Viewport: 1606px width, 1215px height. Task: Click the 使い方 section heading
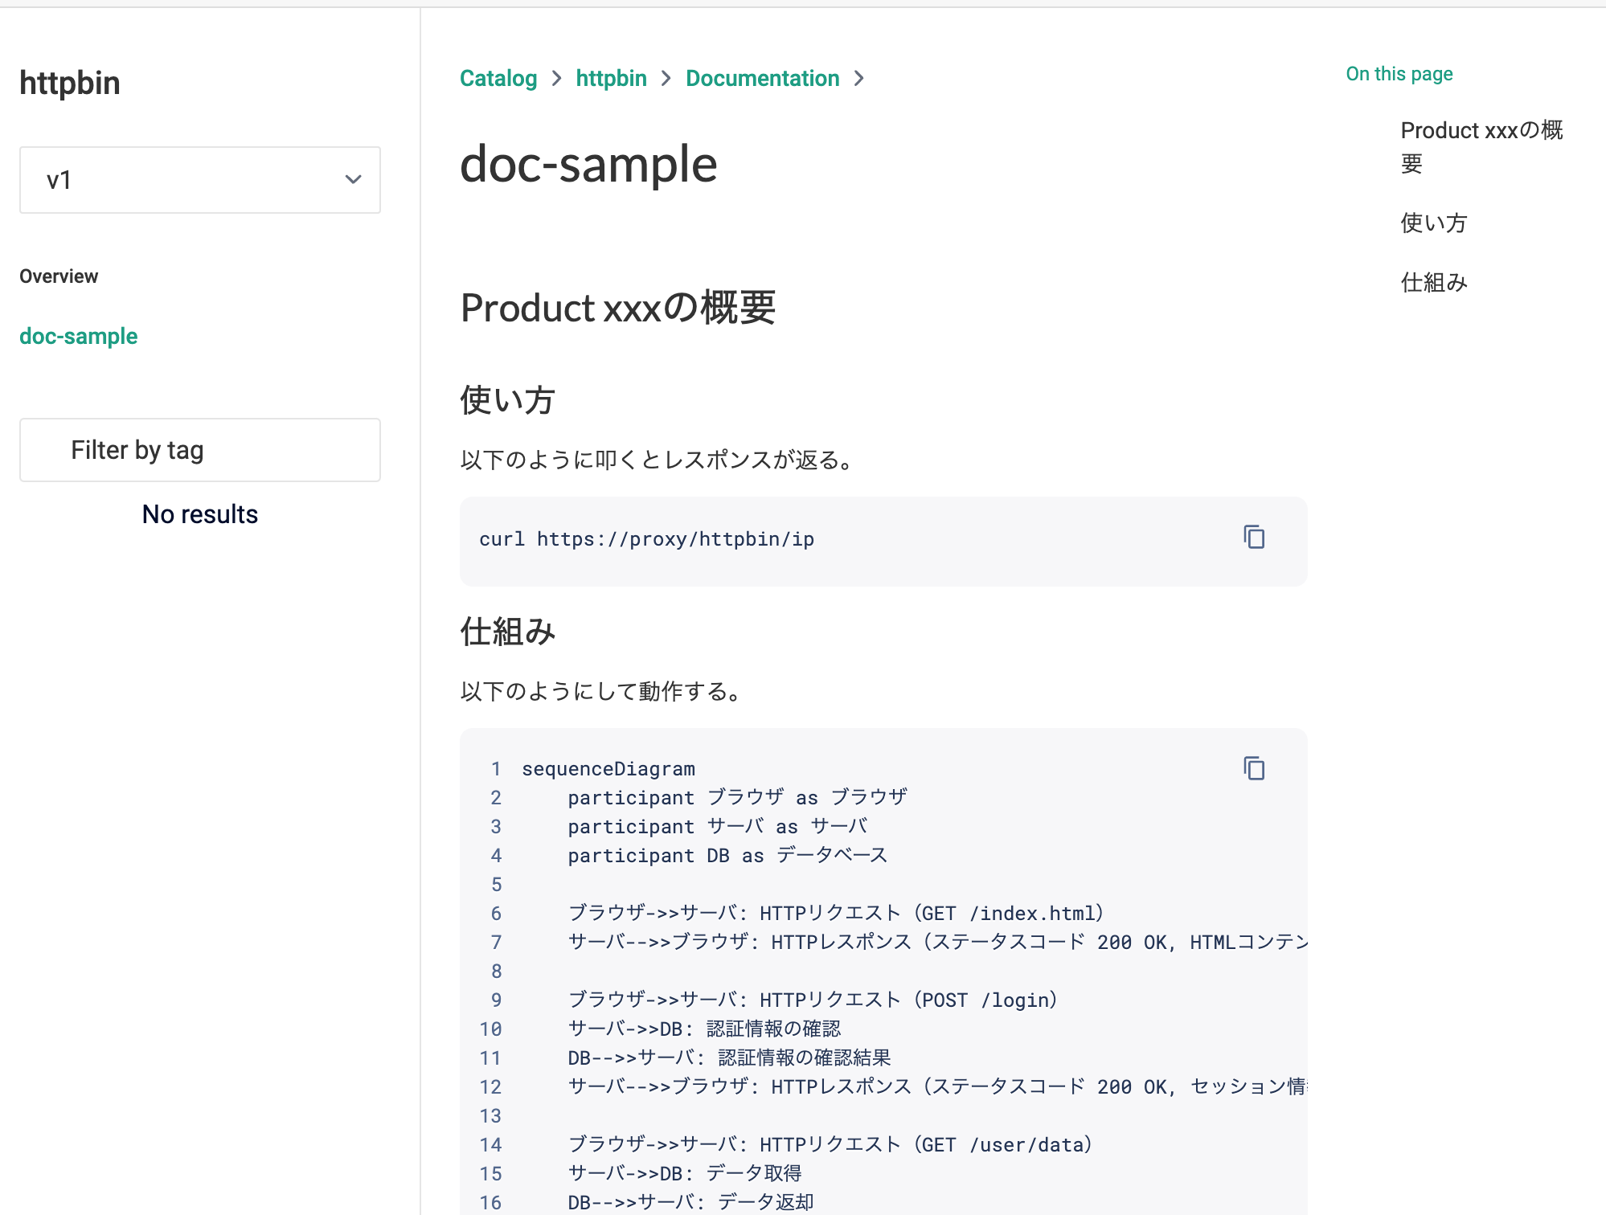tap(507, 400)
